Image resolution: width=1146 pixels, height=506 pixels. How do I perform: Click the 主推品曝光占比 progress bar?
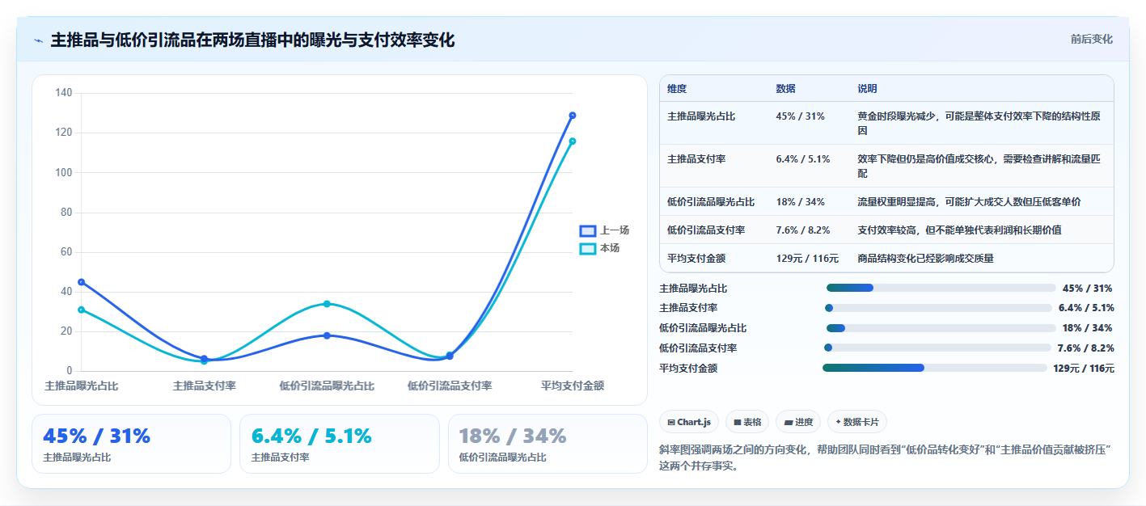pos(941,288)
